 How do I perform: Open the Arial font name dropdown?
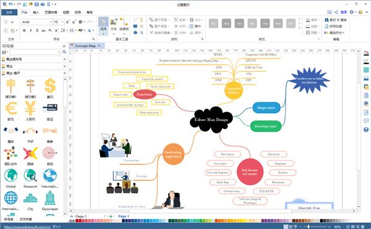(x=51, y=22)
